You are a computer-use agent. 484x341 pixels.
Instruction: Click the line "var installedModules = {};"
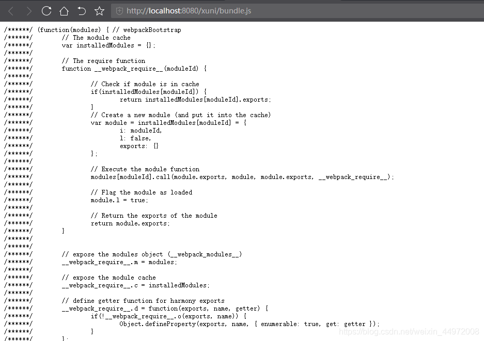pos(108,45)
